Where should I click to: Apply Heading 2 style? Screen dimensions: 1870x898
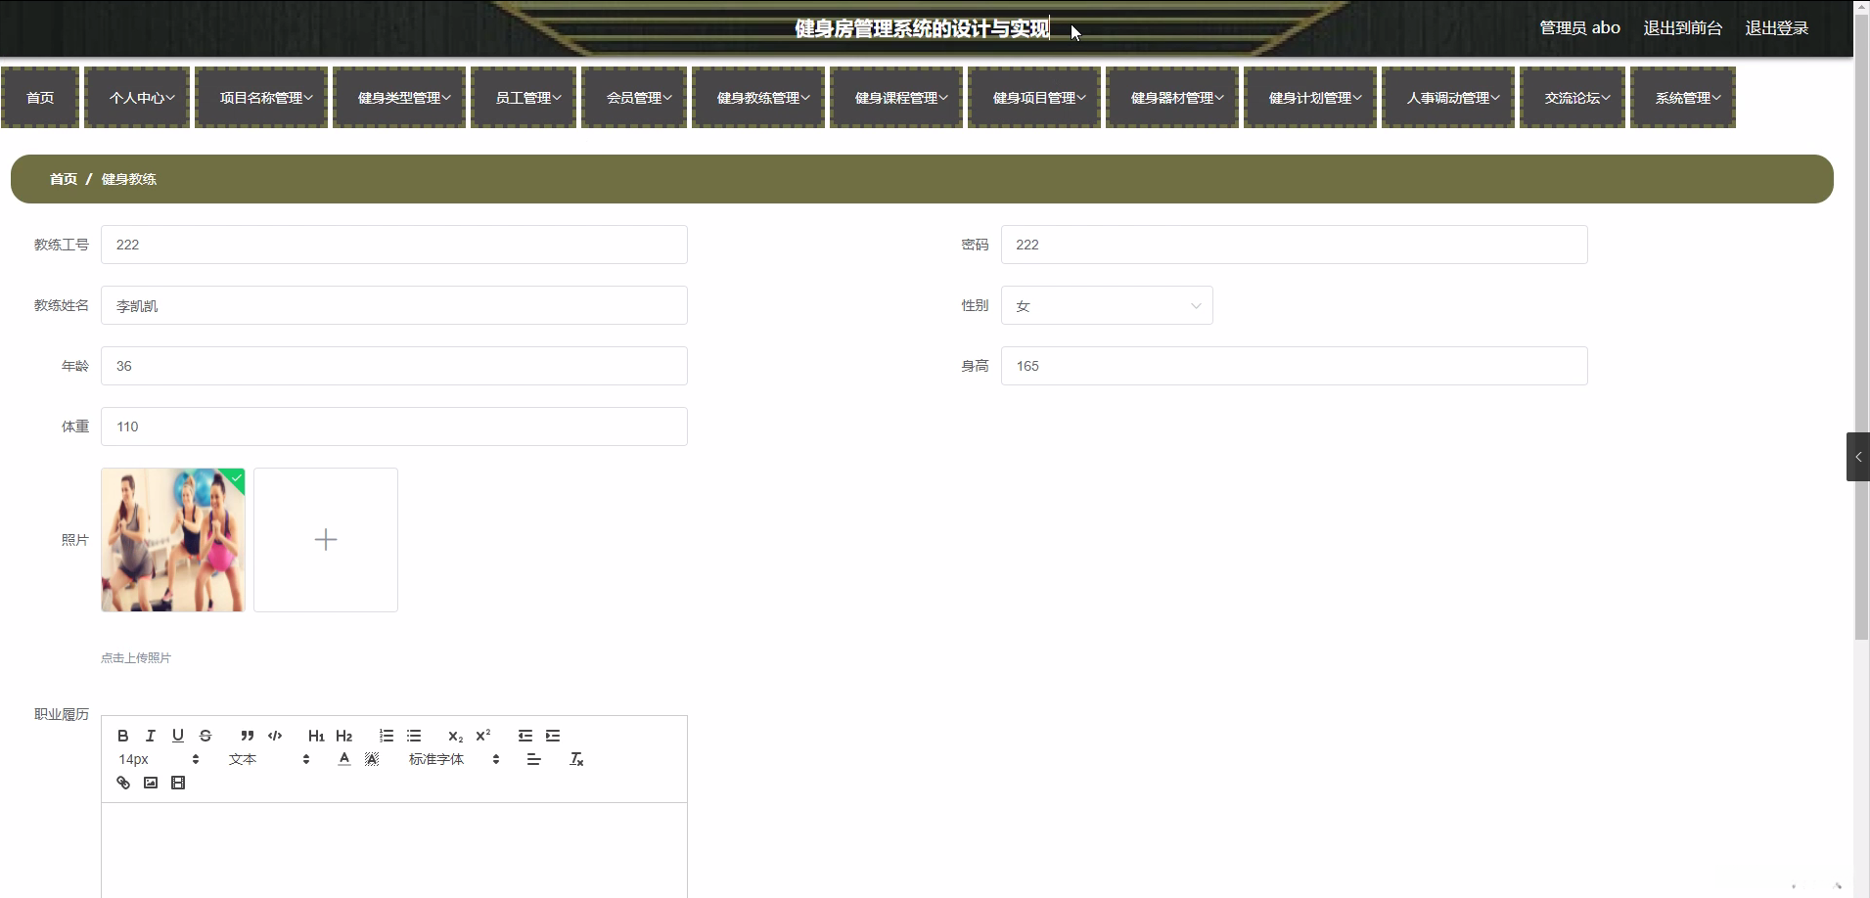pos(344,736)
